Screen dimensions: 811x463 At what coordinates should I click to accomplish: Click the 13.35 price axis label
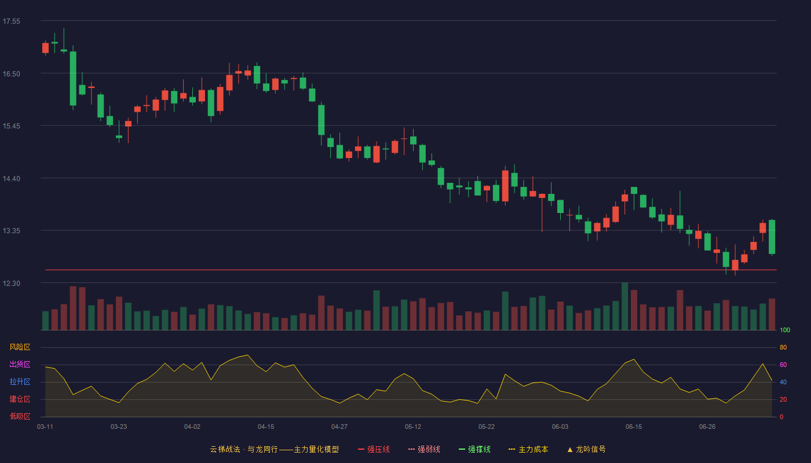point(11,231)
